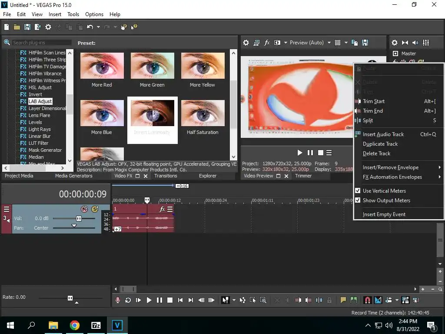Select the Zoom Edit tool
Screen dimensions: 445x334
(x=263, y=300)
